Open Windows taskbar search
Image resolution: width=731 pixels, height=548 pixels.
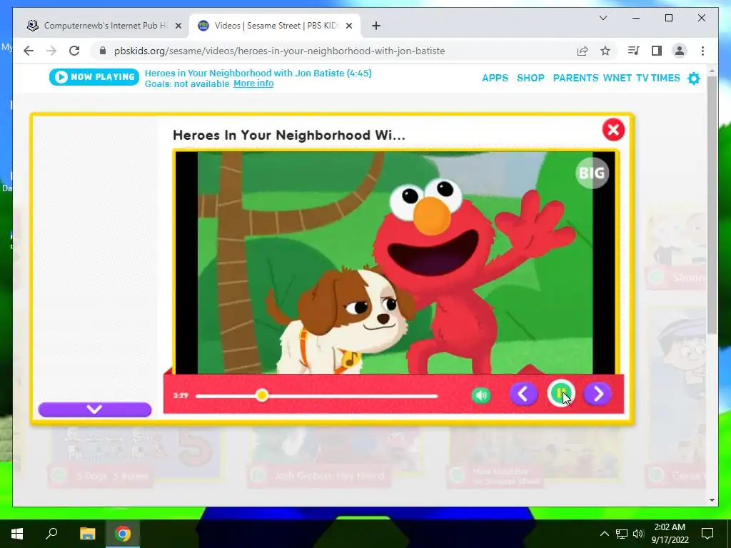(x=51, y=534)
